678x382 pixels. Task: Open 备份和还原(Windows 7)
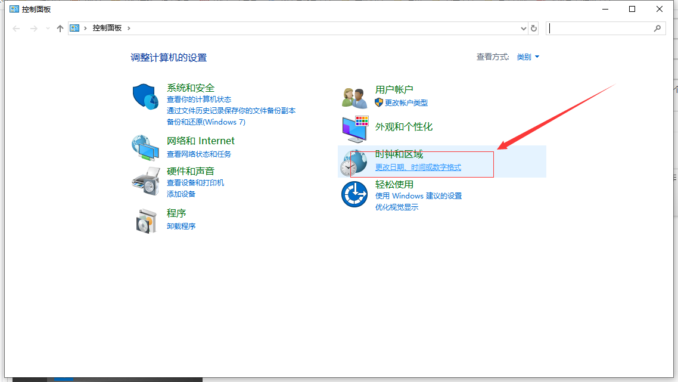click(x=206, y=122)
